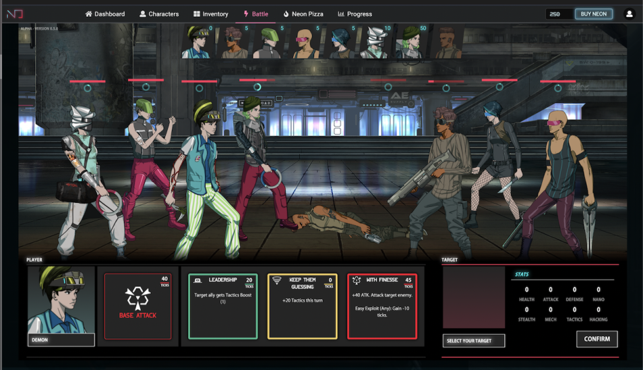Click the TARGET panel label
This screenshot has height=370, width=643.
tap(450, 259)
